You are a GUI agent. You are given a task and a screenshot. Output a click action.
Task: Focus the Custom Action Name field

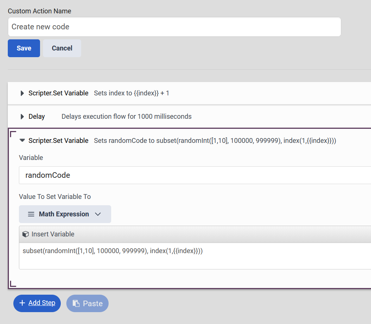(x=174, y=27)
